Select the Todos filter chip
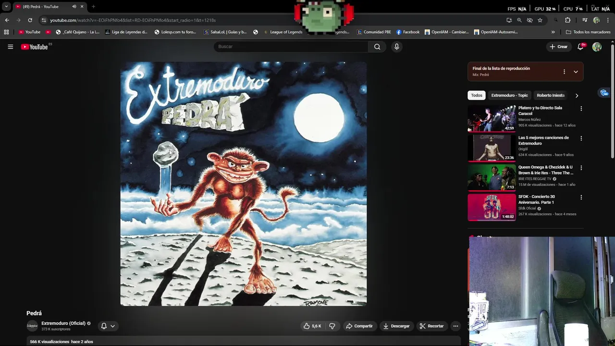This screenshot has height=346, width=615. click(477, 95)
